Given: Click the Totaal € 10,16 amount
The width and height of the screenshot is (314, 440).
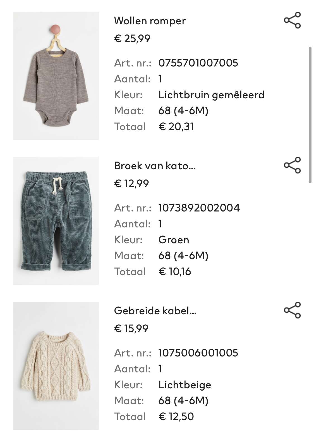Looking at the screenshot, I should coord(175,272).
